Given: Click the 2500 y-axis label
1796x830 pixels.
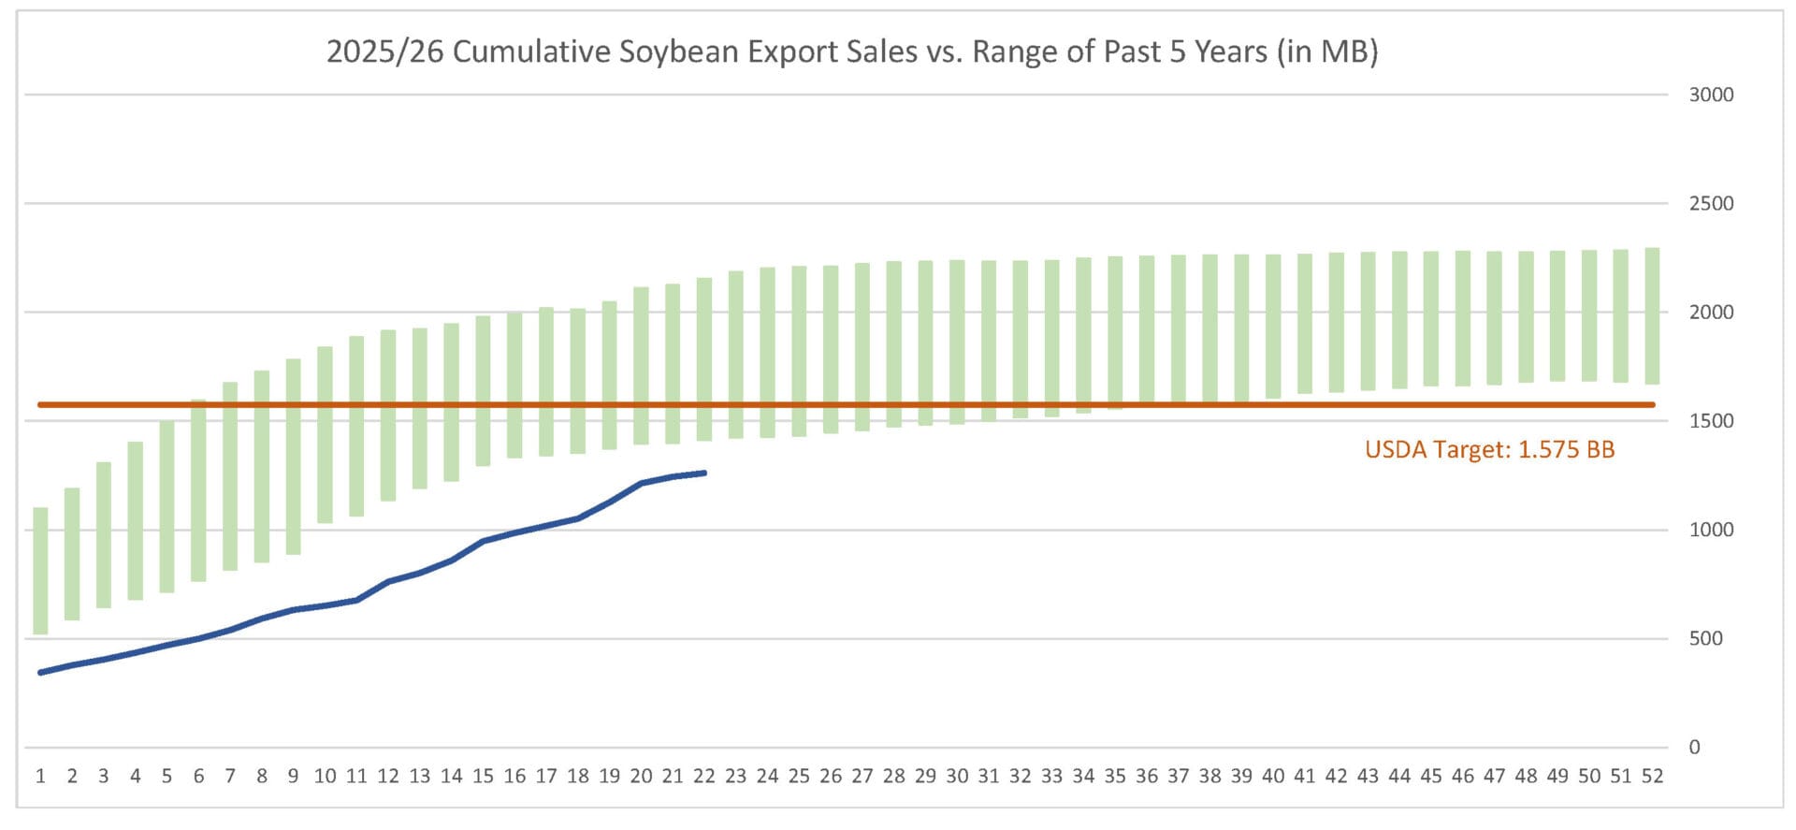Looking at the screenshot, I should [x=1711, y=203].
